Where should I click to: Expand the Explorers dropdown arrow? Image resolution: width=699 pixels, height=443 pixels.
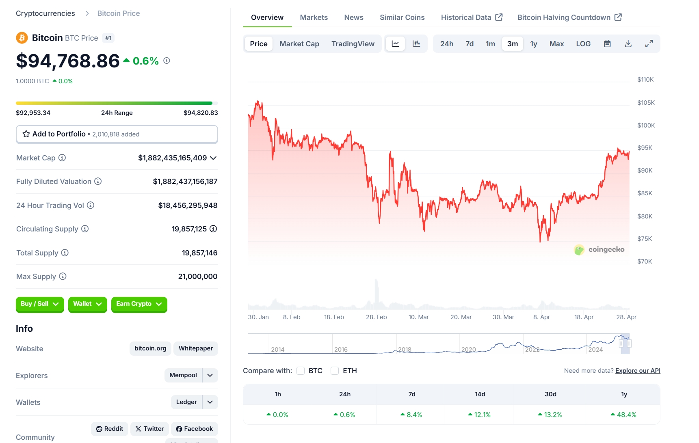(210, 375)
